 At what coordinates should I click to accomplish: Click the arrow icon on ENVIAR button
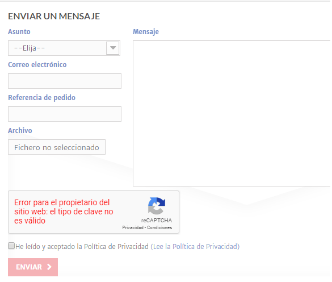pyautogui.click(x=49, y=267)
